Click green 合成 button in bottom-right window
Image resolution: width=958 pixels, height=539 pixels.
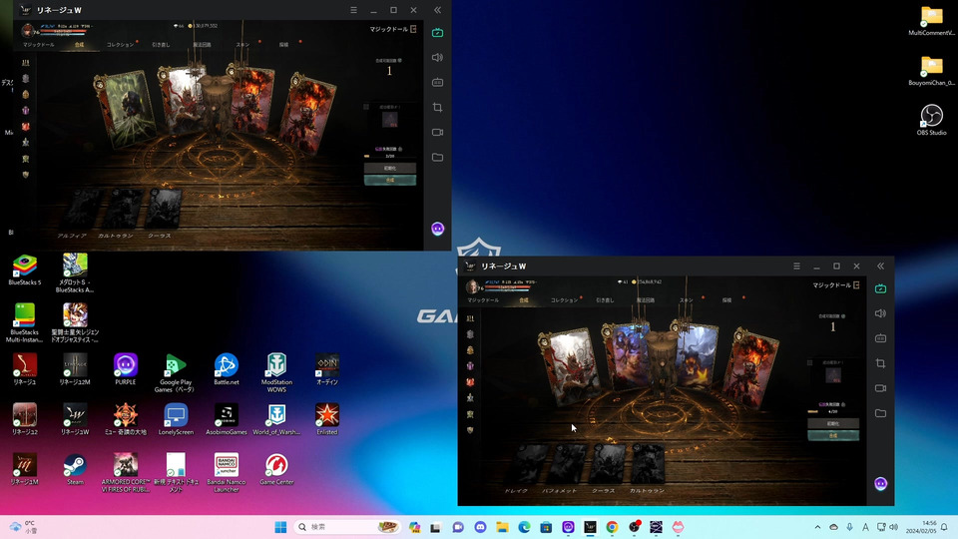pyautogui.click(x=832, y=436)
